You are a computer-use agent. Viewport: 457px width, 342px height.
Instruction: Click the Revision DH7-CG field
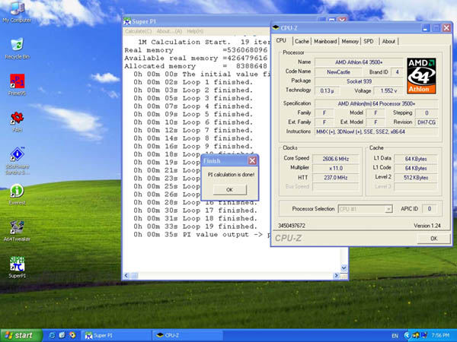[427, 122]
